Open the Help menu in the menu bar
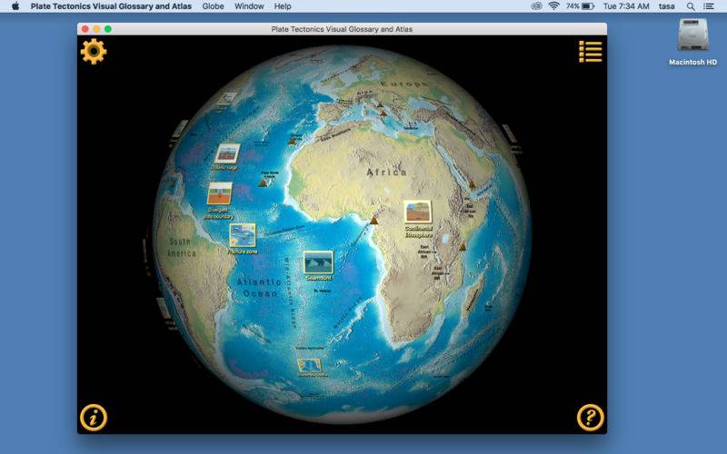Image resolution: width=727 pixels, height=454 pixels. 283,6
